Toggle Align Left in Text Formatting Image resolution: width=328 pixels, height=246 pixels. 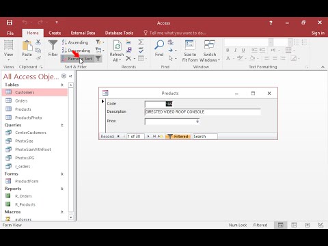click(267, 59)
